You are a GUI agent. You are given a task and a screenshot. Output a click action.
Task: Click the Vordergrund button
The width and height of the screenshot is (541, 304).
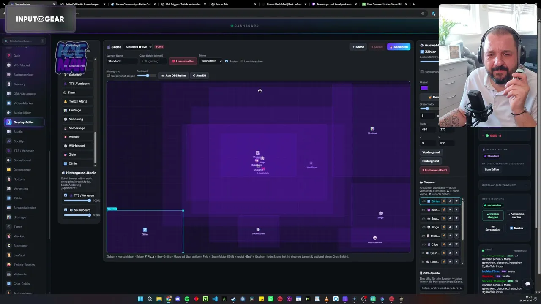coord(431,152)
